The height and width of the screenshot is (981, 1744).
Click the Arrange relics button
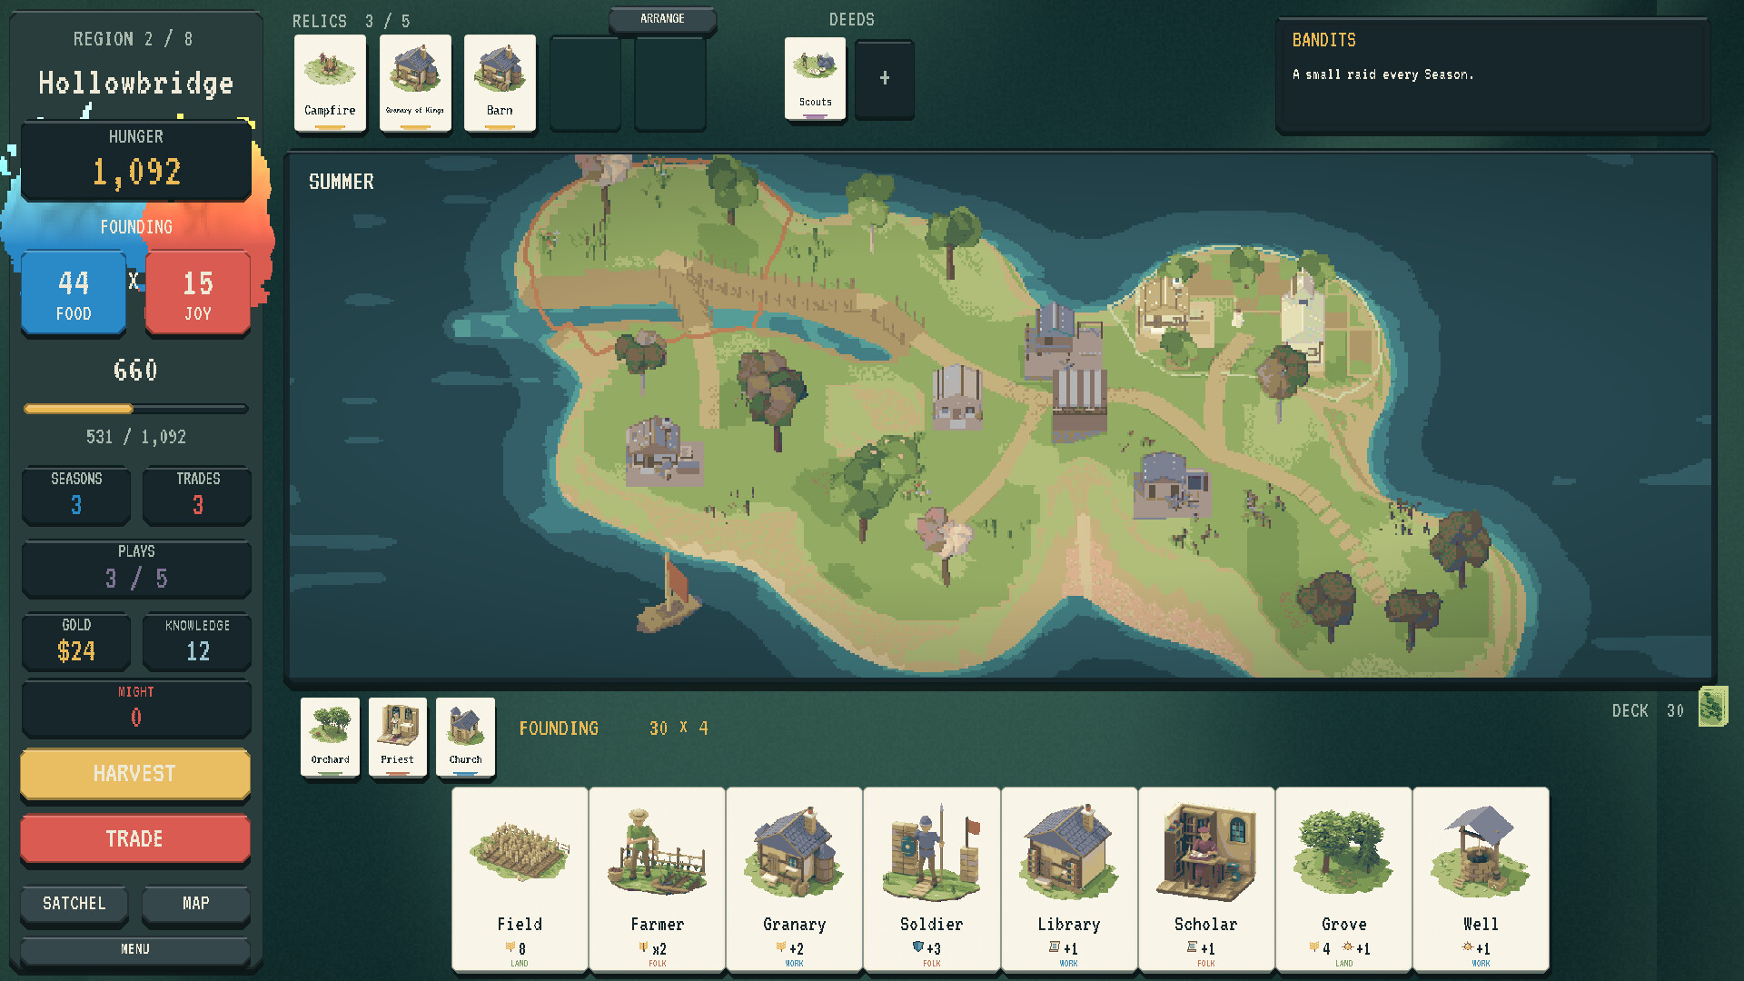tap(662, 19)
